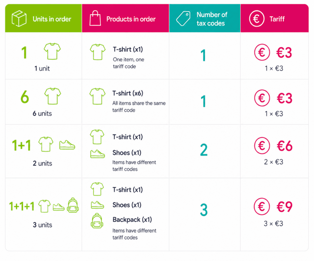The height and width of the screenshot is (261, 314).
Task: Click the T-shirt icon above 6 units
Action: click(53, 96)
